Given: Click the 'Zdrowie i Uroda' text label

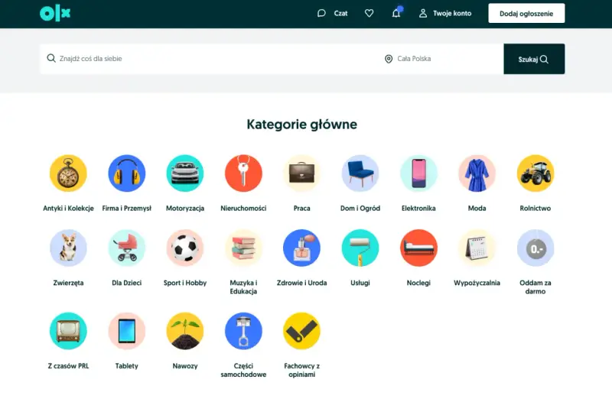Looking at the screenshot, I should coord(301,283).
